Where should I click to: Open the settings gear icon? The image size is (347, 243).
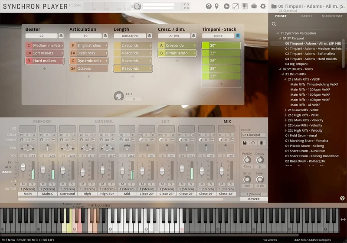[263, 6]
